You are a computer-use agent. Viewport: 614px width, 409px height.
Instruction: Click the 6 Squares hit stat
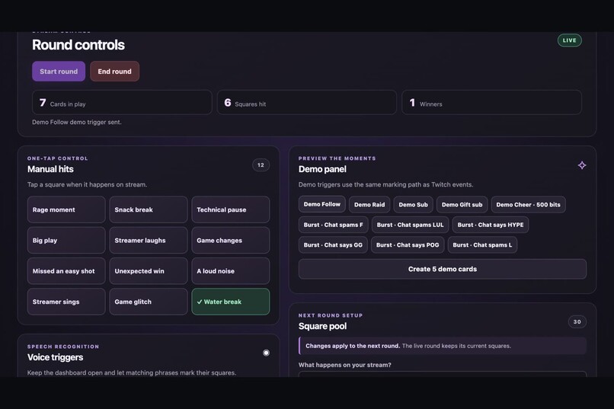click(x=306, y=103)
